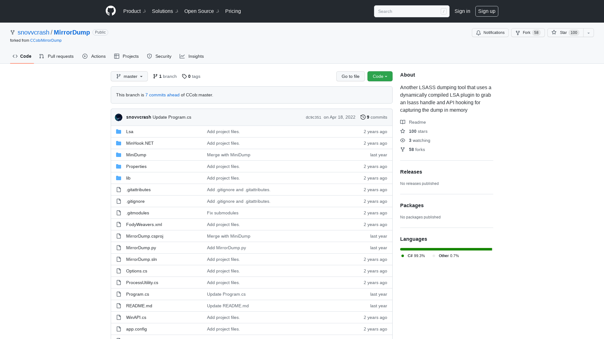
Task: Open the MirrorDump repository title link
Action: 72,32
